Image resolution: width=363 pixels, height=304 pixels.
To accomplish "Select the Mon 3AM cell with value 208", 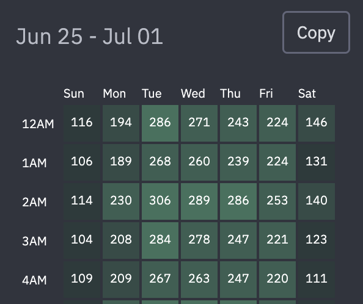I will (121, 241).
